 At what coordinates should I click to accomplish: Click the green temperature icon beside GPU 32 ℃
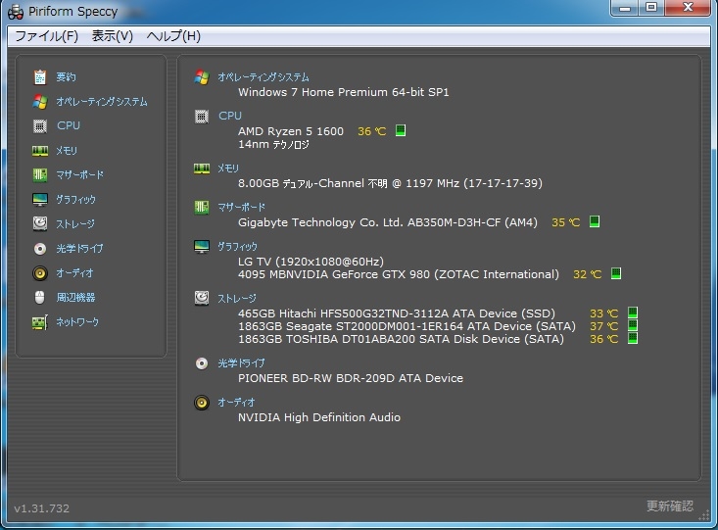616,273
